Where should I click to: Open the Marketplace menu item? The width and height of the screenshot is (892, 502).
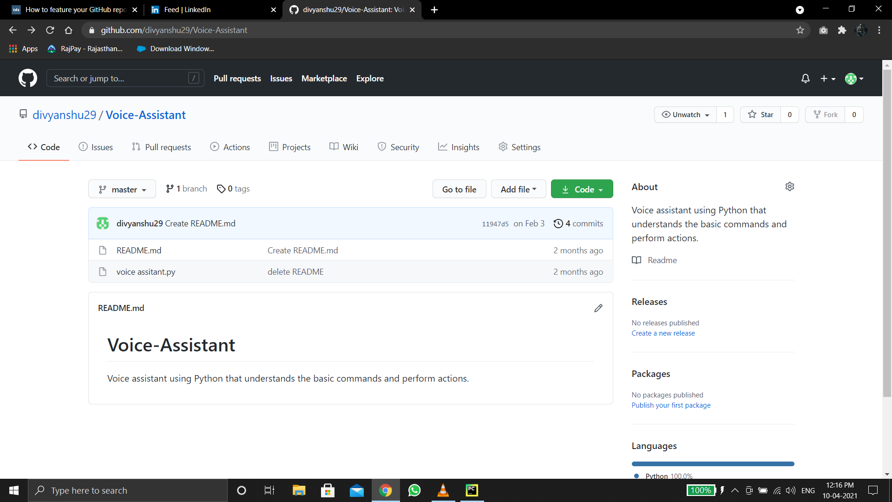324,78
